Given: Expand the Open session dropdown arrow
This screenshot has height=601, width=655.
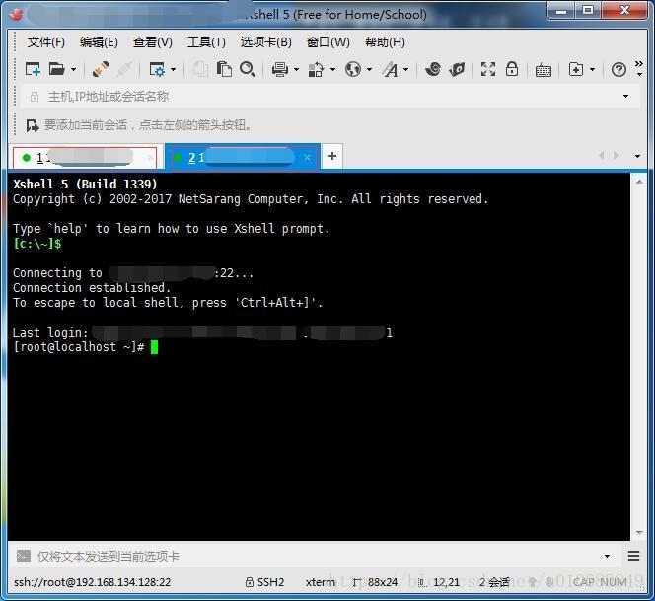Looking at the screenshot, I should [74, 69].
